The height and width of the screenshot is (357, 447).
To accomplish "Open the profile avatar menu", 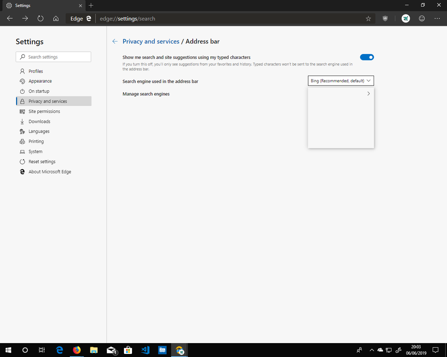I will pyautogui.click(x=406, y=18).
